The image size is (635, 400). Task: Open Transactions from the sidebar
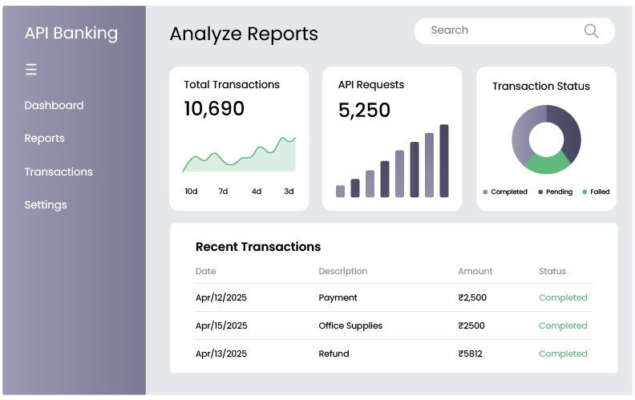[59, 172]
